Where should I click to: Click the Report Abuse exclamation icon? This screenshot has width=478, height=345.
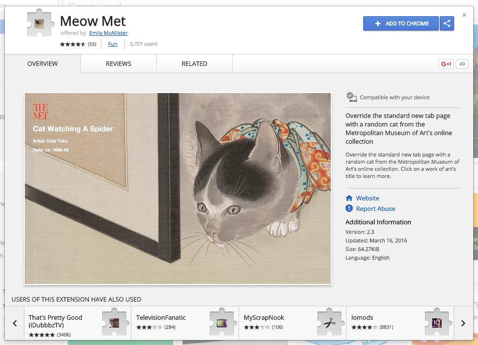coord(349,209)
